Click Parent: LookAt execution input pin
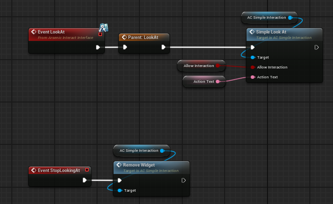 [x=125, y=47]
